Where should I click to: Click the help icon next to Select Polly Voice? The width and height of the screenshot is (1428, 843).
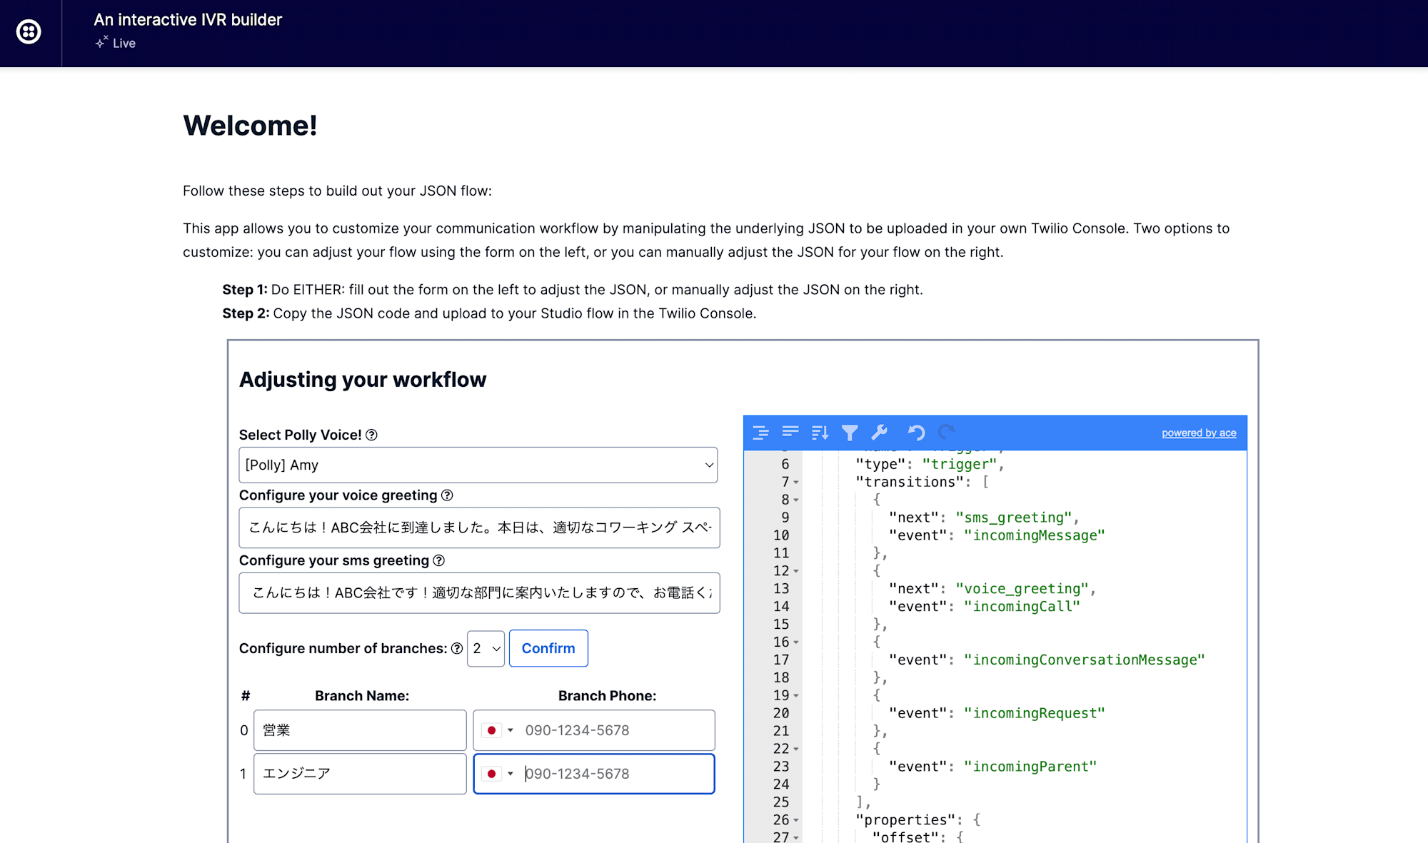[371, 435]
